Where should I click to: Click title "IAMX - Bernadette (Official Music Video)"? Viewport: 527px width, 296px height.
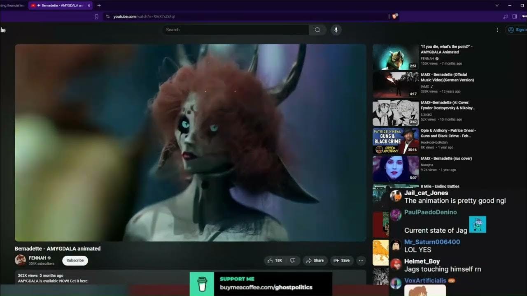click(447, 77)
